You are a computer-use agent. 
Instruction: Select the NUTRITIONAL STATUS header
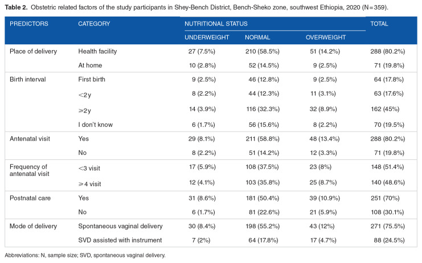click(214, 24)
